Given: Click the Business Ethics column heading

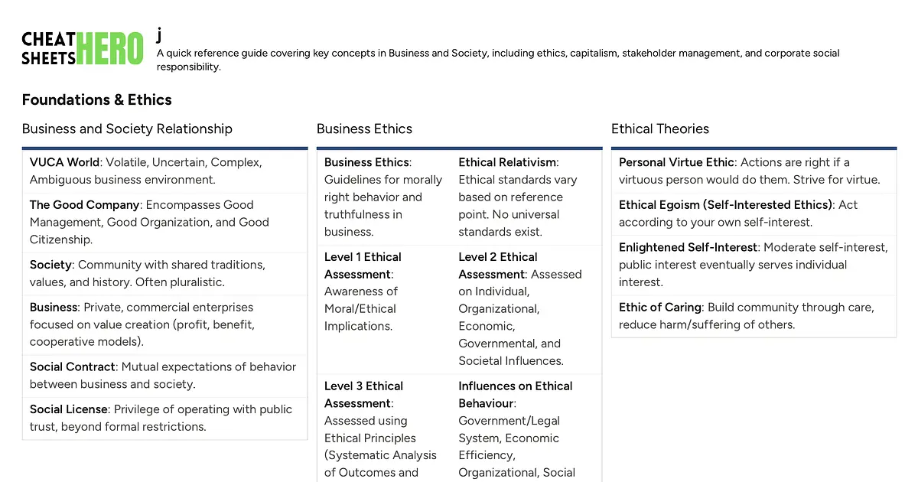Looking at the screenshot, I should [x=364, y=129].
